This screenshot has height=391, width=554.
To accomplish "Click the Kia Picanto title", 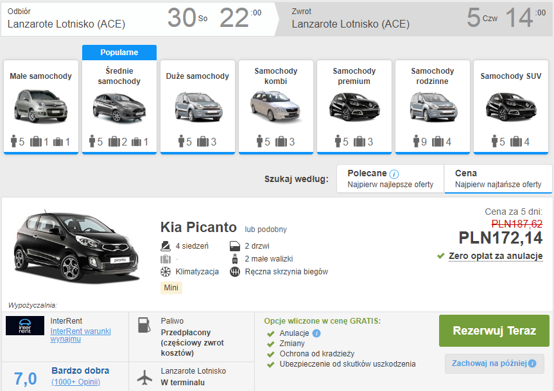I will click(198, 228).
